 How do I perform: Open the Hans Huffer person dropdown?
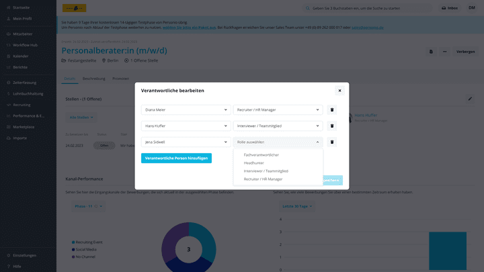(186, 126)
